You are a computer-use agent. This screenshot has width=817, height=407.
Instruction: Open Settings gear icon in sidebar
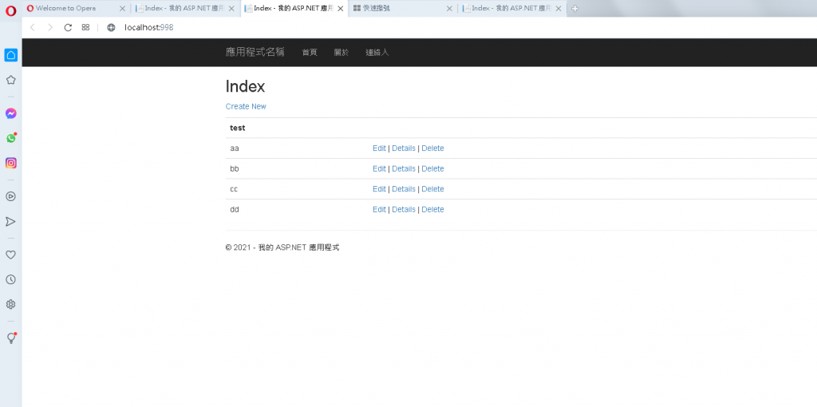(x=11, y=304)
